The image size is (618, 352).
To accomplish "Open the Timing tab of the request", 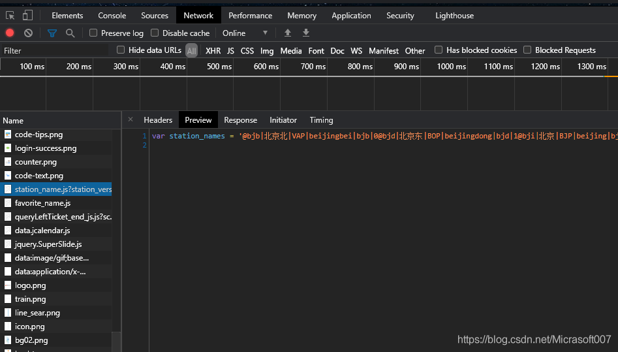I will [x=321, y=120].
